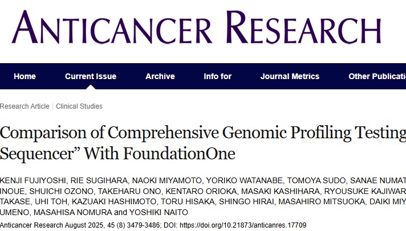
Task: Click the article title heading
Action: [203, 143]
